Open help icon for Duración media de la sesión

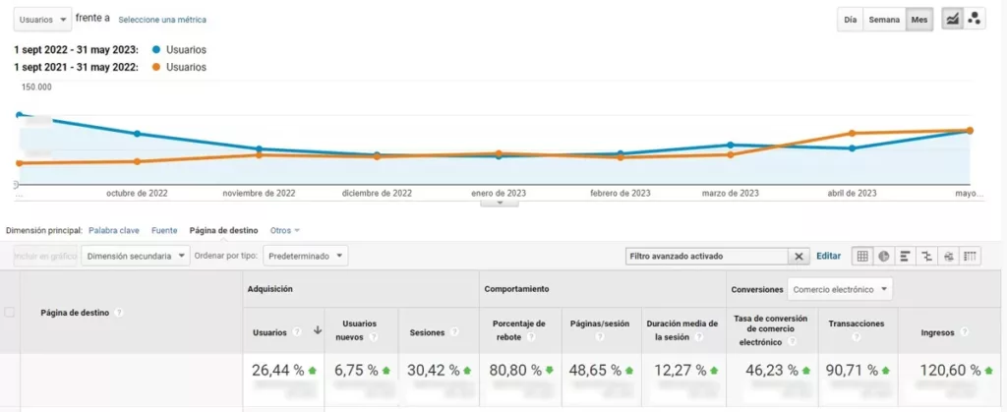(x=697, y=337)
